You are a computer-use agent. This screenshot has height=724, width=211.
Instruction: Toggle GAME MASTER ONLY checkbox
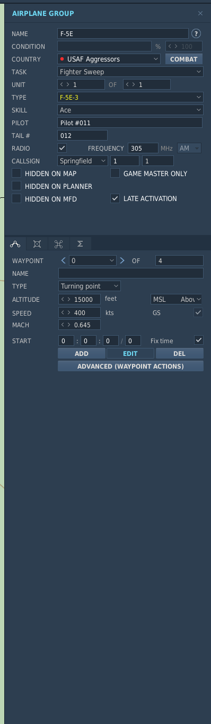[x=115, y=173]
